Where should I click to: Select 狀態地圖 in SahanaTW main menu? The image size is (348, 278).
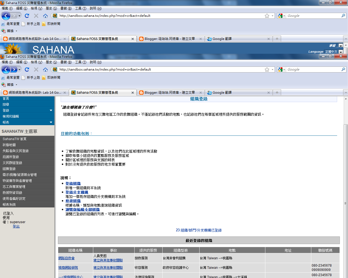[x=27, y=145]
